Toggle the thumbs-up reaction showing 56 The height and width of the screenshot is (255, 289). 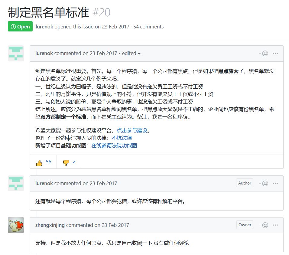[43, 162]
